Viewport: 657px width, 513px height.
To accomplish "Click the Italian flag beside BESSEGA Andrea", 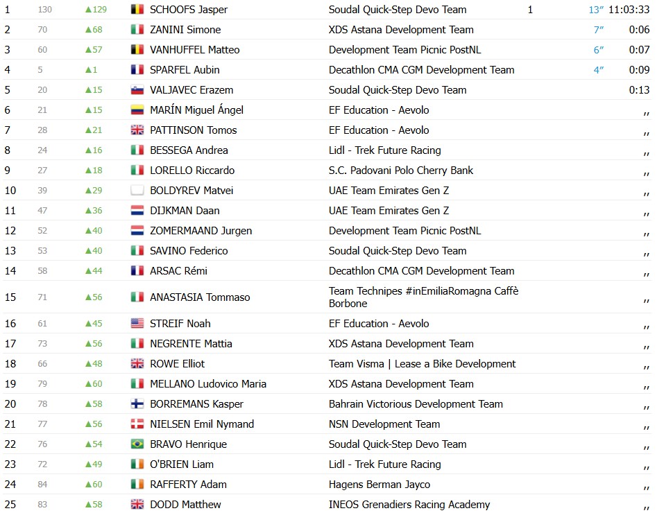I will 137,150.
